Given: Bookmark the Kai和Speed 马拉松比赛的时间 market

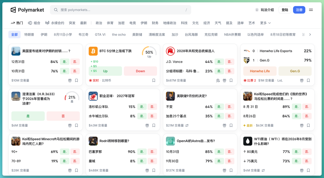Looking at the screenshot, I should point(308,125).
